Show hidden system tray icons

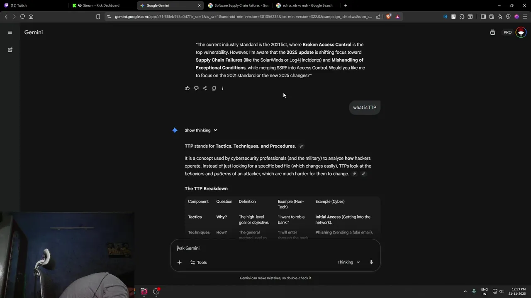click(465, 291)
